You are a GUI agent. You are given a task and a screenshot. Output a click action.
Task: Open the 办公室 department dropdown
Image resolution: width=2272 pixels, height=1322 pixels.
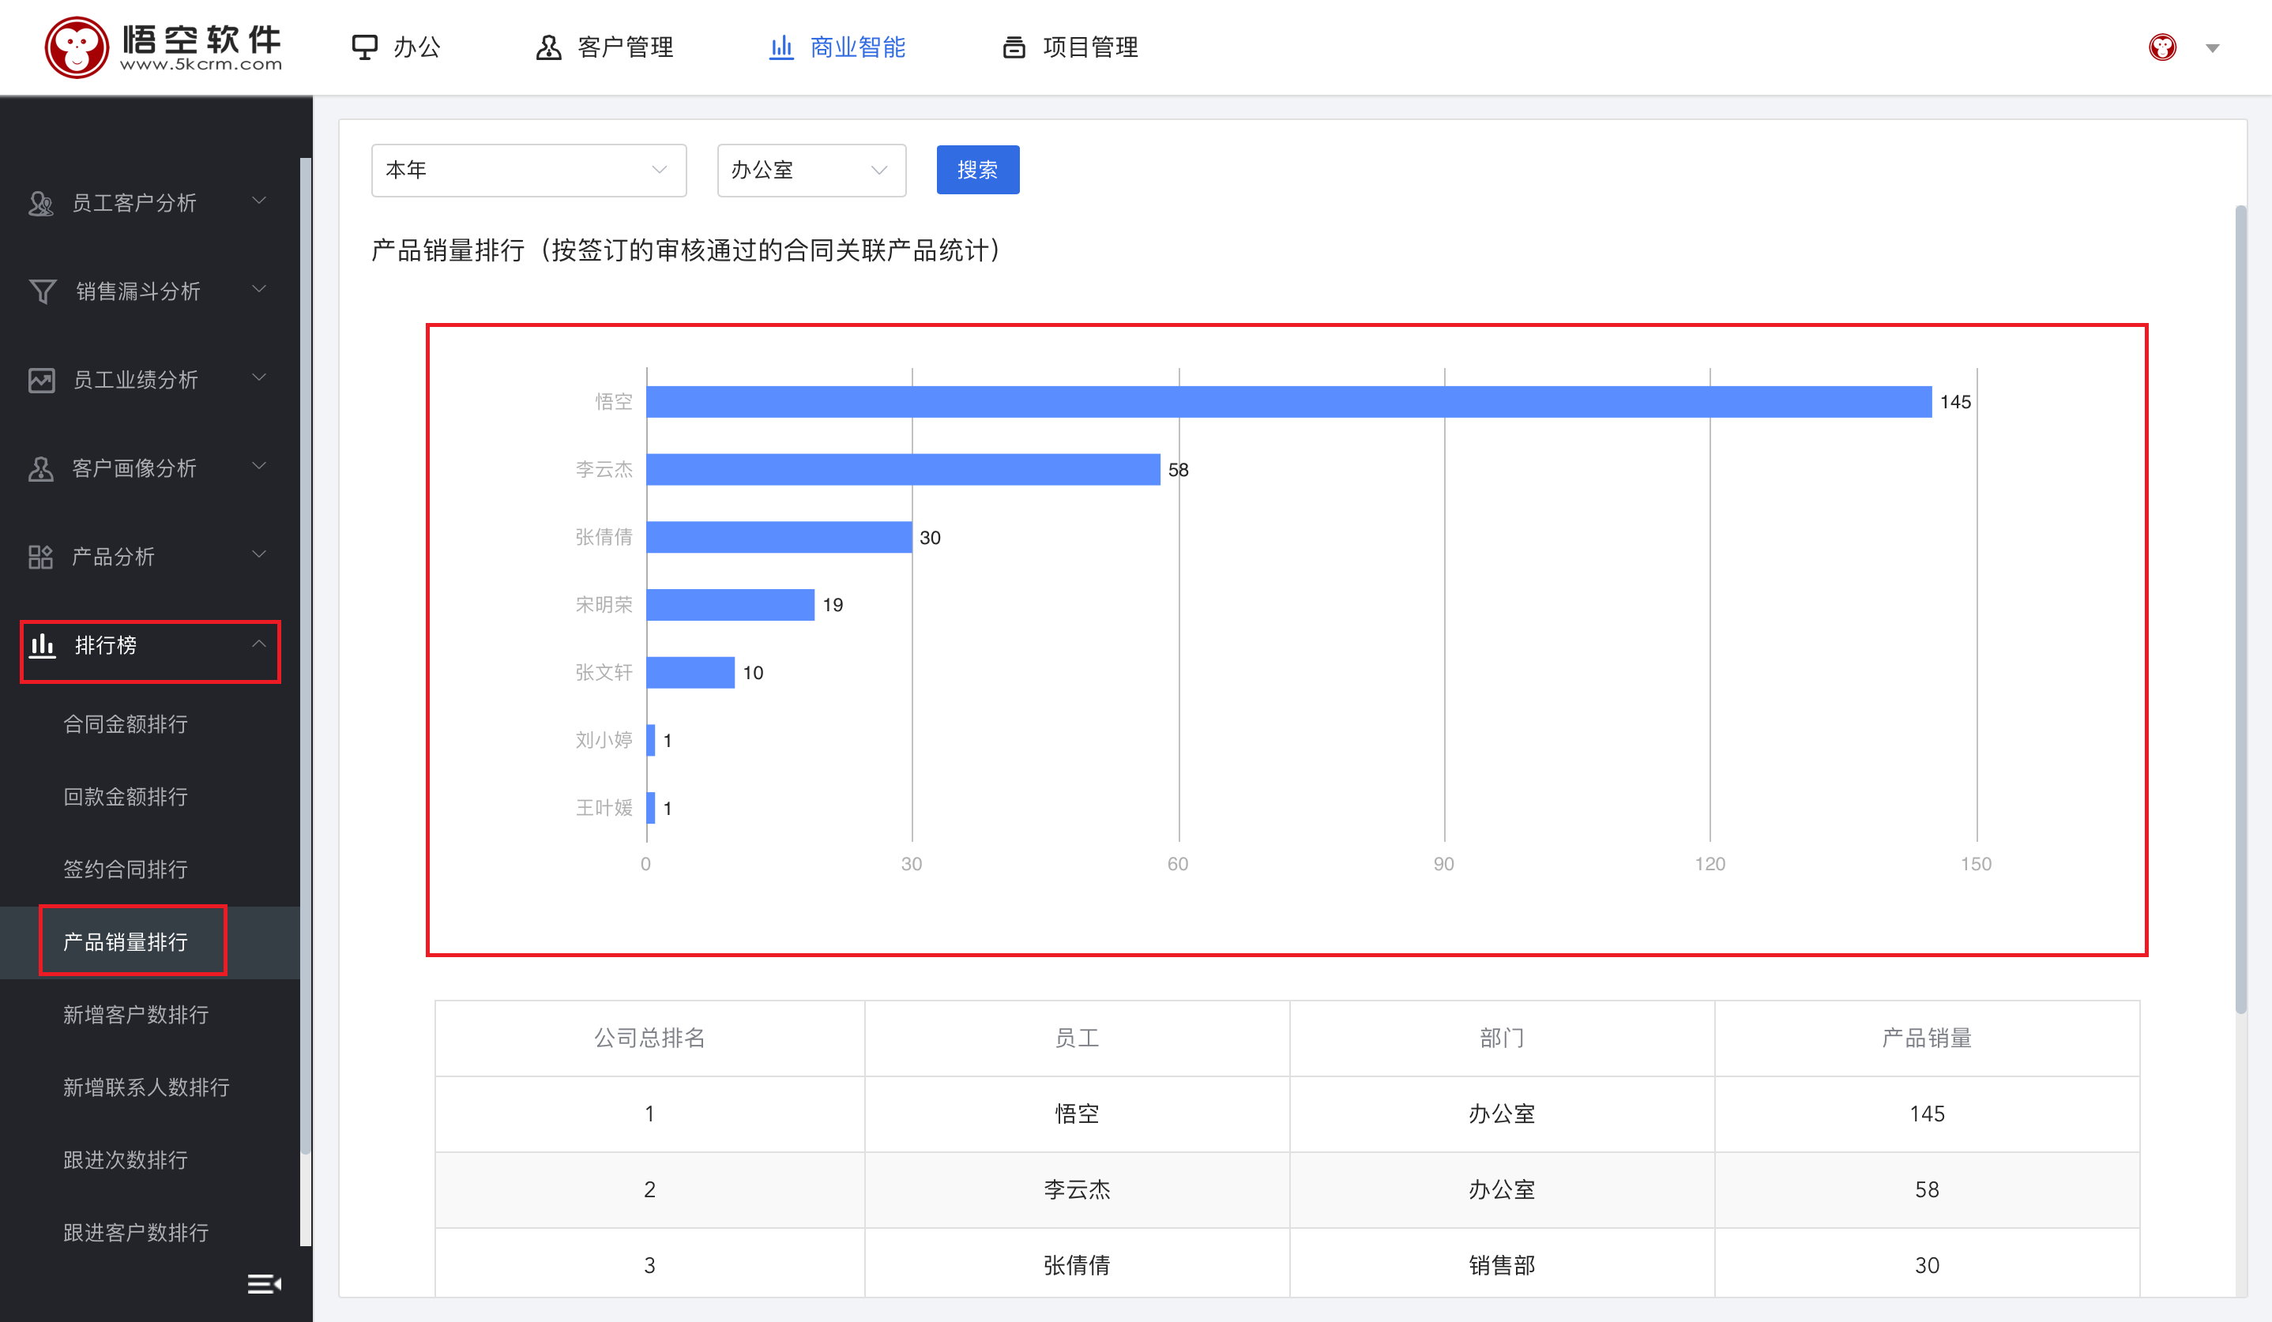[811, 170]
